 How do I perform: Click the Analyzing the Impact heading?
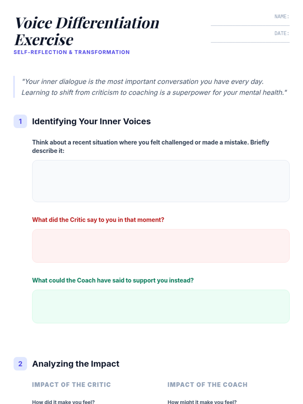[76, 364]
